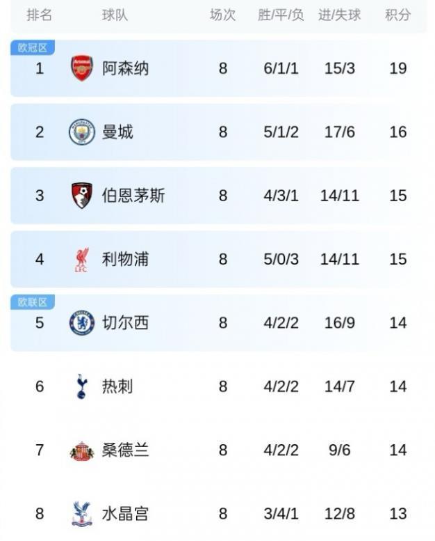
Task: Click the Manchester City crest icon
Action: pyautogui.click(x=82, y=132)
